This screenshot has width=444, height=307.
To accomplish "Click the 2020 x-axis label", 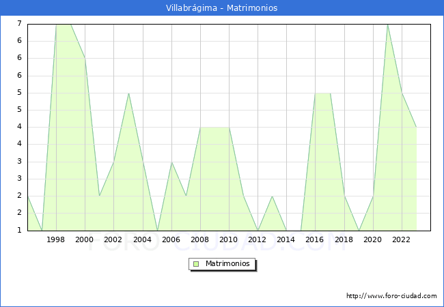I will point(373,239).
